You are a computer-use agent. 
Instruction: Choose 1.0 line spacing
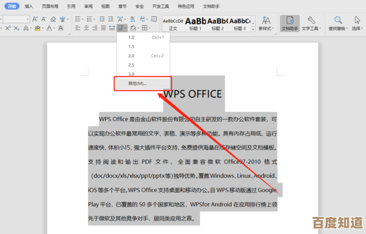tap(143, 37)
